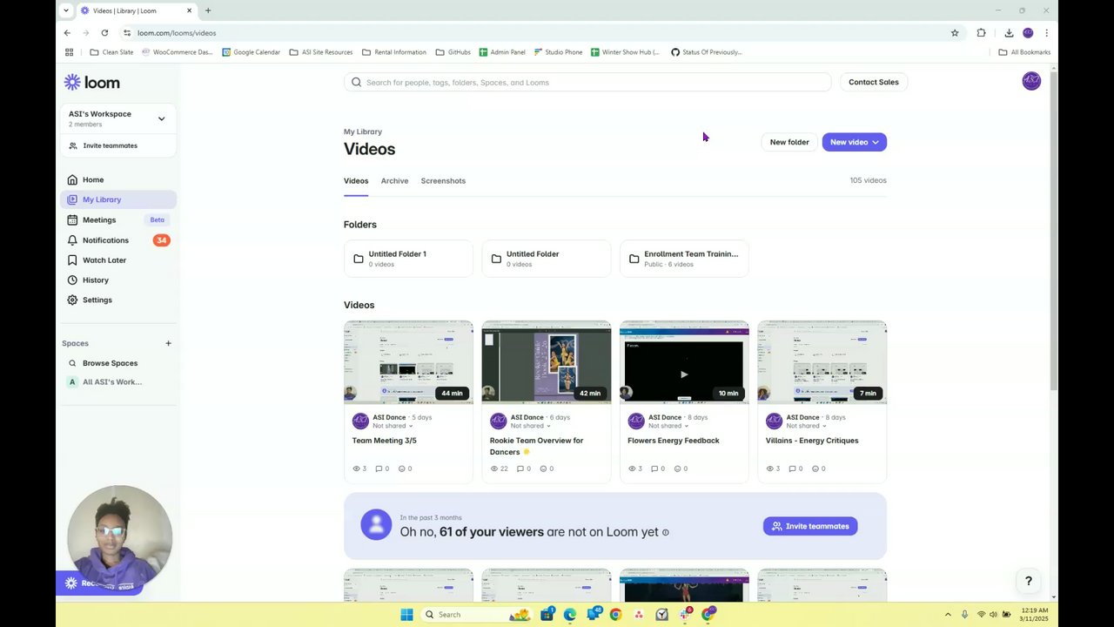Play the Flowers Energy Feedback video thumbnail

tap(684, 361)
